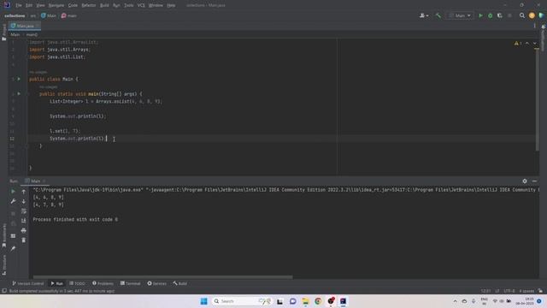Open the Main run configuration dropdown
The height and width of the screenshot is (308, 547).
click(x=460, y=15)
